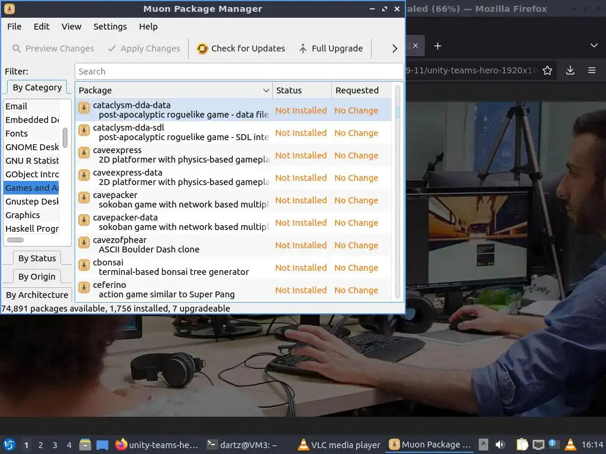The width and height of the screenshot is (606, 454).
Task: Select the cbonsai package name
Action: coord(108,262)
